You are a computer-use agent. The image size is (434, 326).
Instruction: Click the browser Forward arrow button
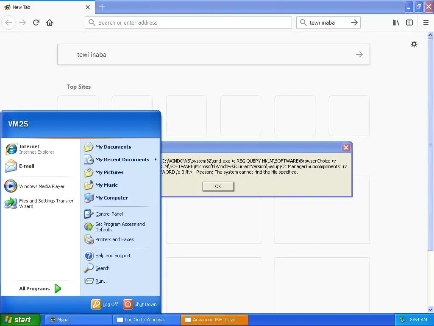pyautogui.click(x=22, y=22)
